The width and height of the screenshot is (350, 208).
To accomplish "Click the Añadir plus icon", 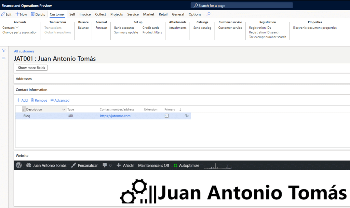I will click(x=119, y=165).
